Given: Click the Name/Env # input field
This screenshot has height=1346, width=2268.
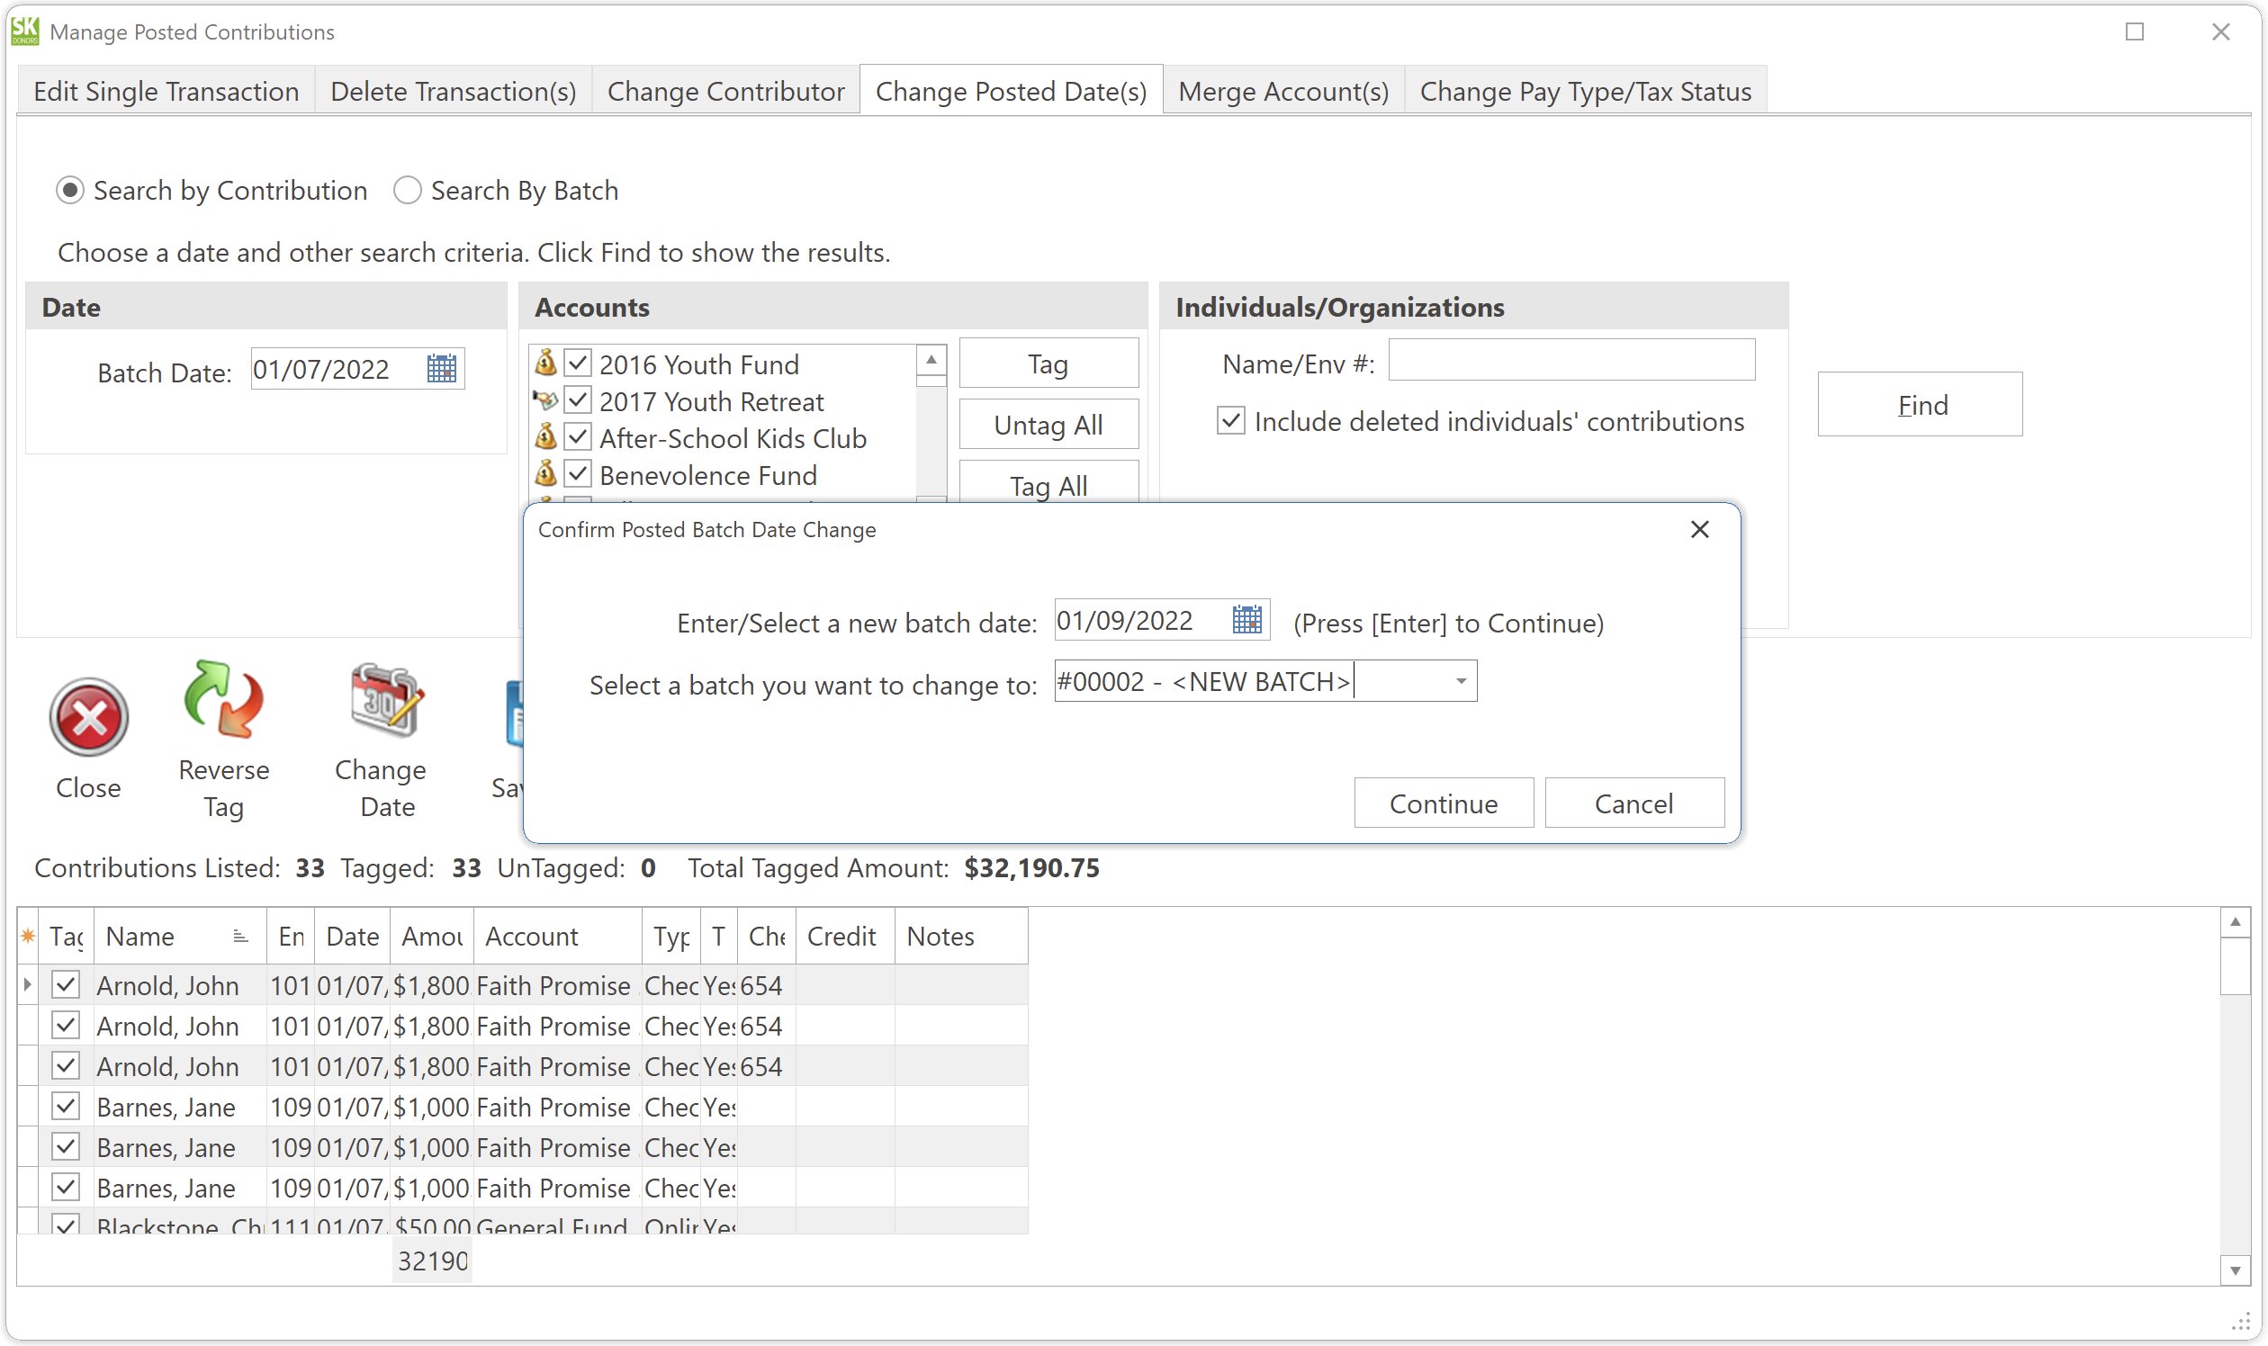Looking at the screenshot, I should click(x=1570, y=360).
